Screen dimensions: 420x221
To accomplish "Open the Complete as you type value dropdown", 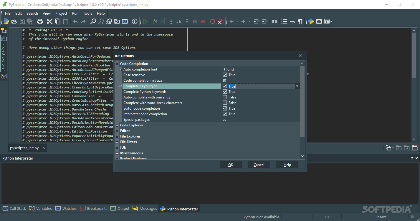I will [x=297, y=86].
